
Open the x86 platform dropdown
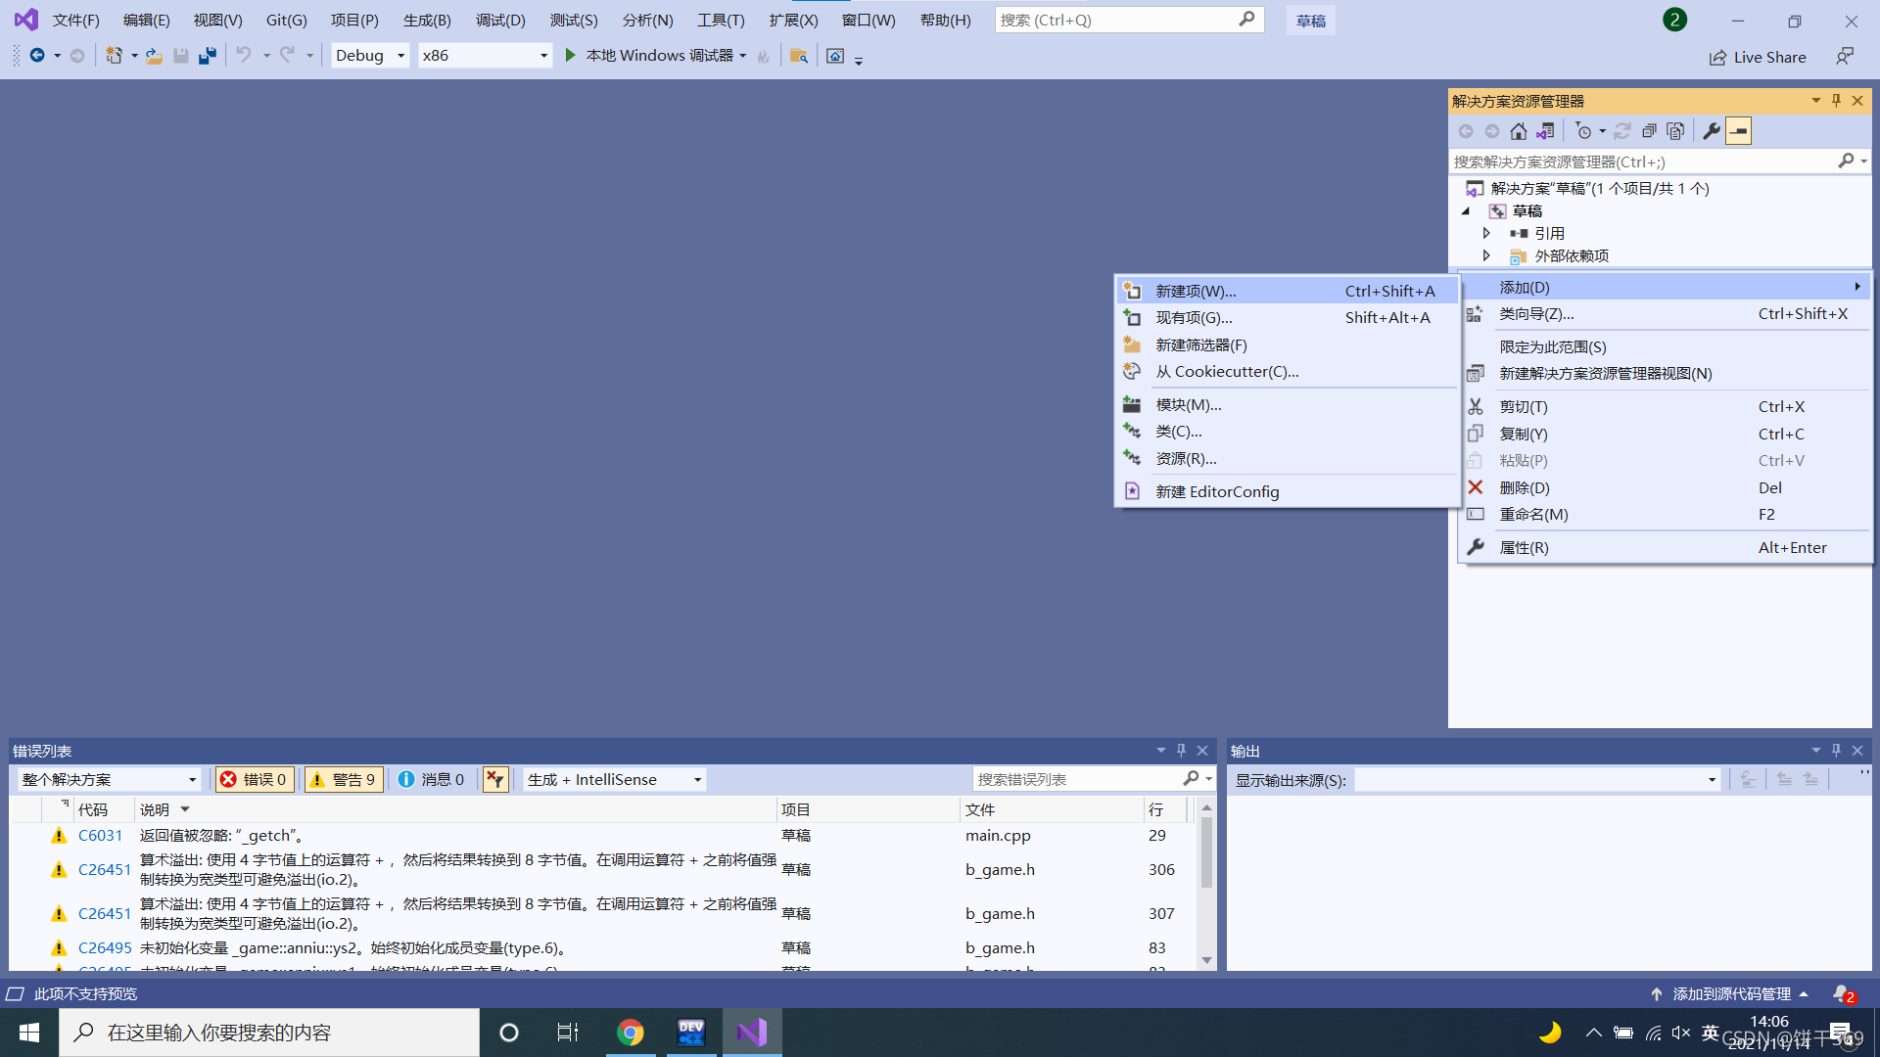(x=485, y=56)
